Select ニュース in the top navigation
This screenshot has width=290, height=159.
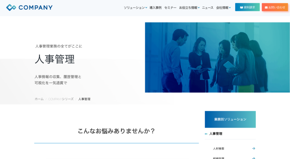(208, 8)
